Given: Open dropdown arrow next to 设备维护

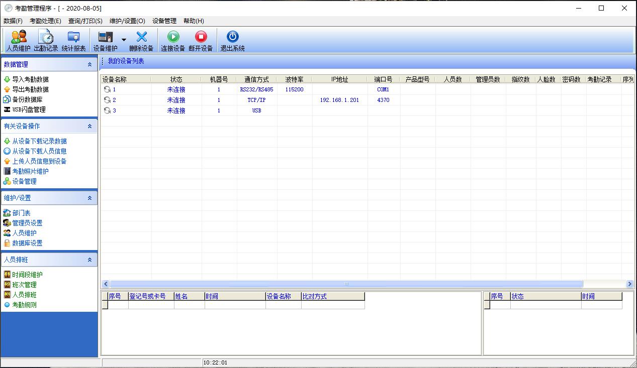Looking at the screenshot, I should (x=124, y=40).
